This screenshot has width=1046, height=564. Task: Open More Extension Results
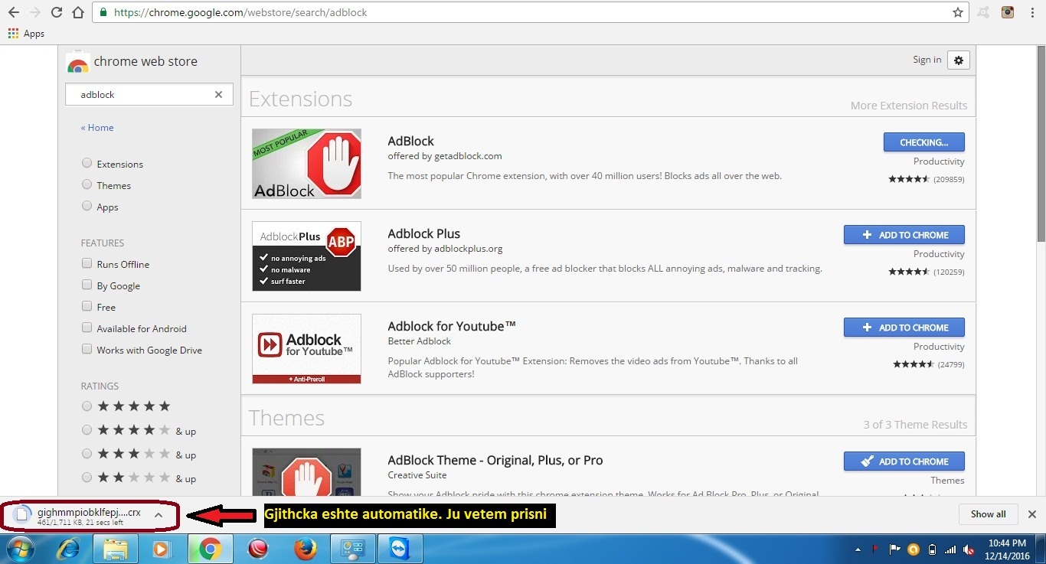coord(909,106)
